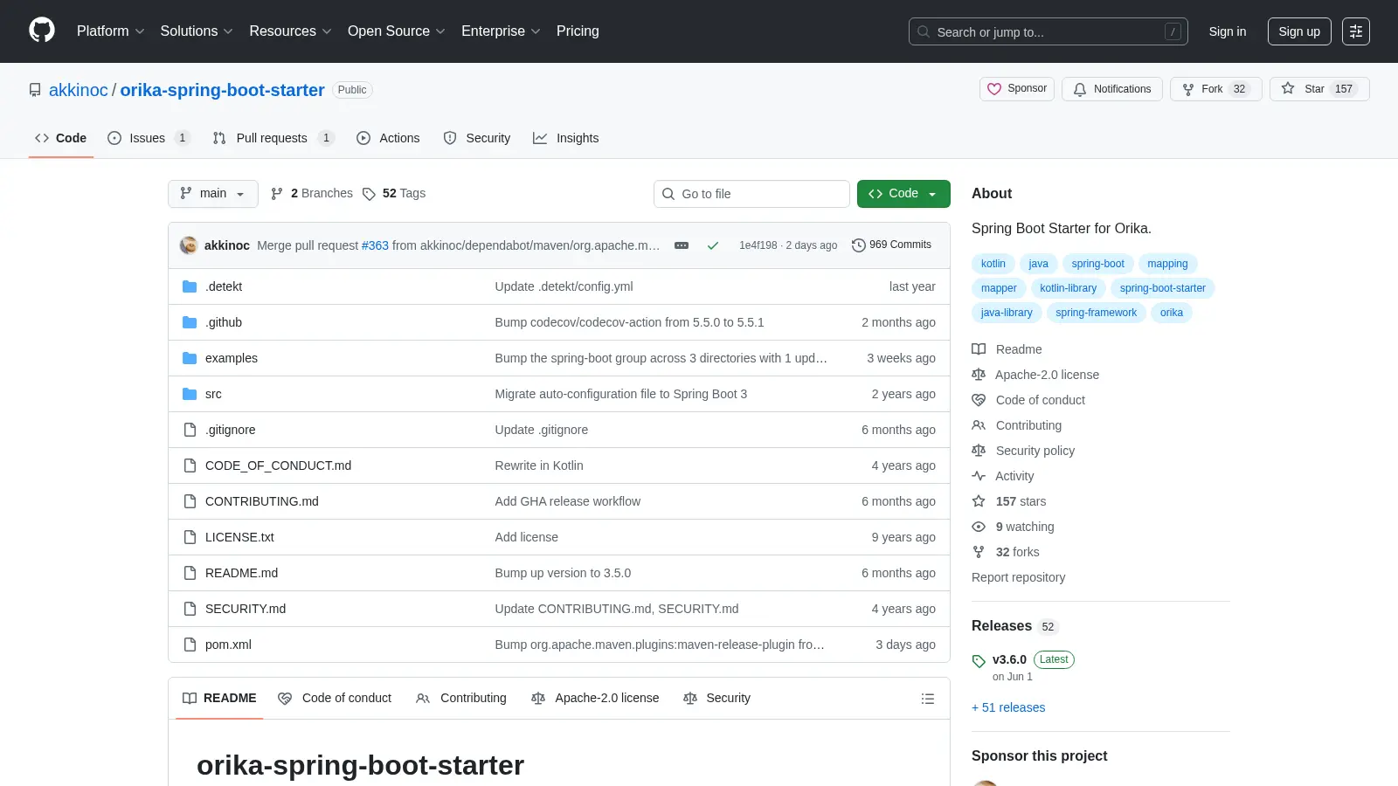Switch to Code of conduct README tab
Screen dimensions: 1398x786
[335, 698]
